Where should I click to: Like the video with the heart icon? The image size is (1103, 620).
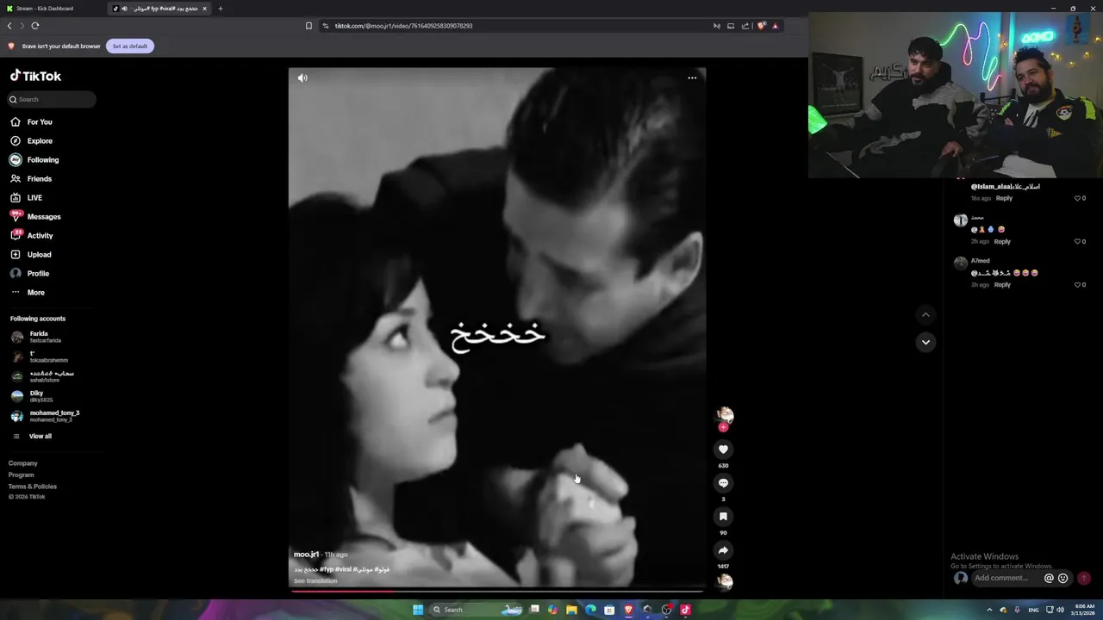tap(723, 449)
